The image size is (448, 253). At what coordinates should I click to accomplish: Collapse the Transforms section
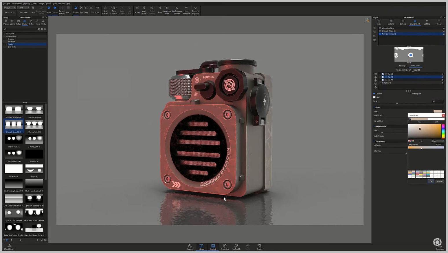click(x=374, y=141)
